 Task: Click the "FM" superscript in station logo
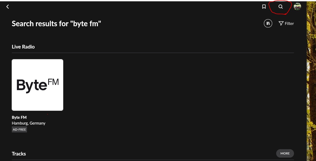click(x=53, y=82)
